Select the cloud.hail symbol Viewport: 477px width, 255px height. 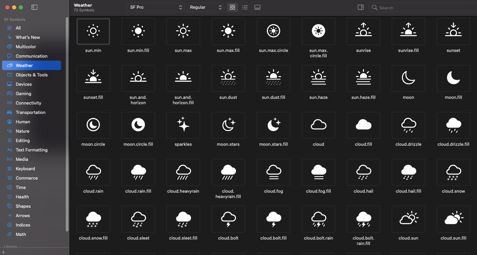[364, 172]
